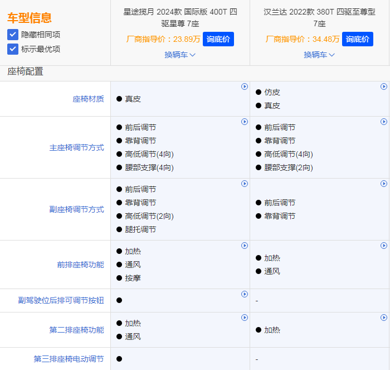Uncheck the 标示最优项 checkbox
The width and height of the screenshot is (390, 370).
point(13,49)
